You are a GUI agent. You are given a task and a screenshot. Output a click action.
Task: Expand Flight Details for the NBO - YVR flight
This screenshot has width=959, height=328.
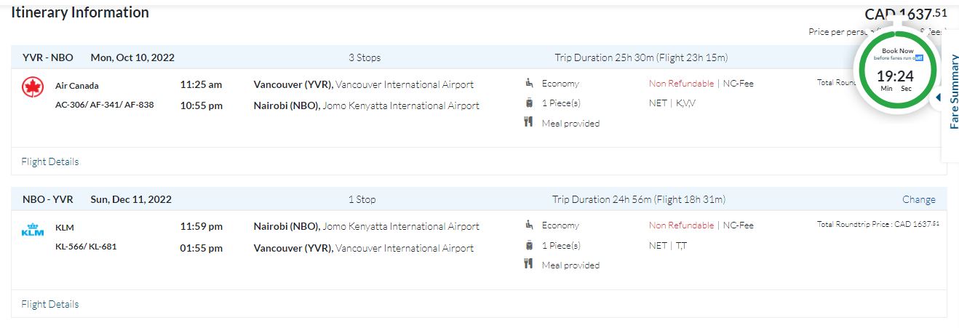coord(50,304)
